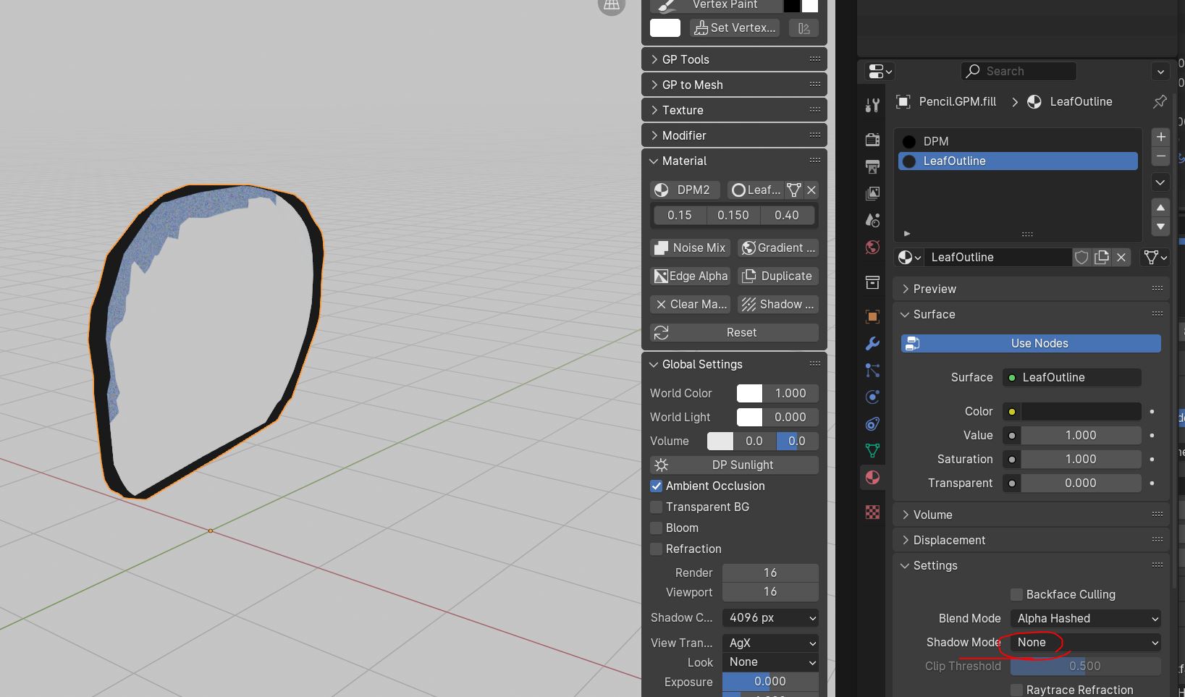Apply the Noise Mix material option

coord(690,248)
